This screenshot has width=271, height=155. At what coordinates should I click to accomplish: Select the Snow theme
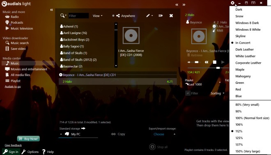click(239, 16)
